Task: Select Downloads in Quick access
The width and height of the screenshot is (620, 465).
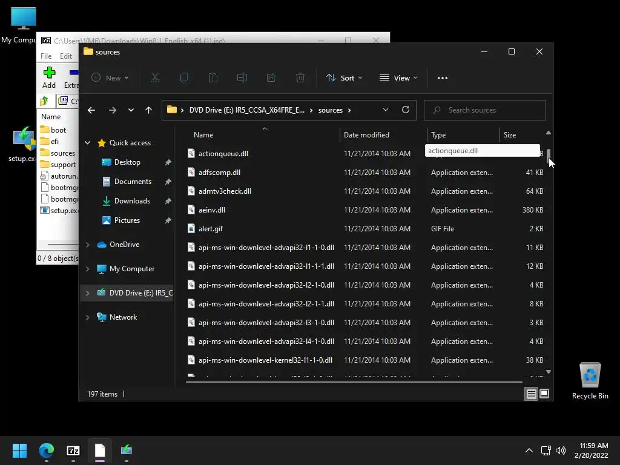Action: [132, 201]
